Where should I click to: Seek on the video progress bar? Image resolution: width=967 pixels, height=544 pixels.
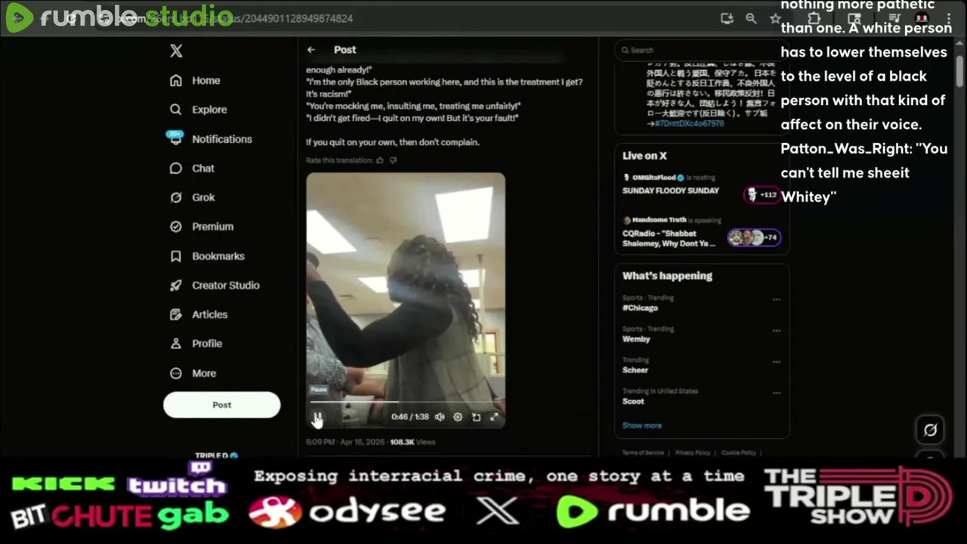tap(406, 403)
